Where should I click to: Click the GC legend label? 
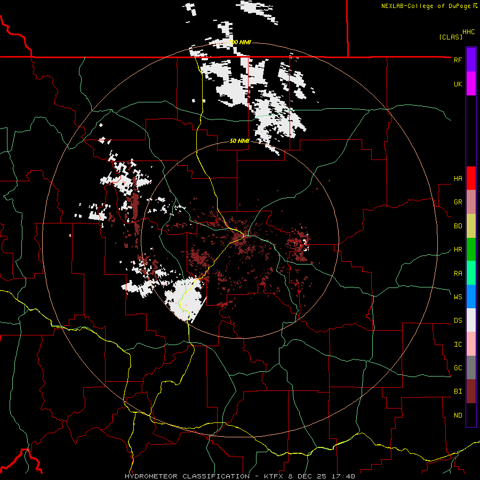[458, 367]
